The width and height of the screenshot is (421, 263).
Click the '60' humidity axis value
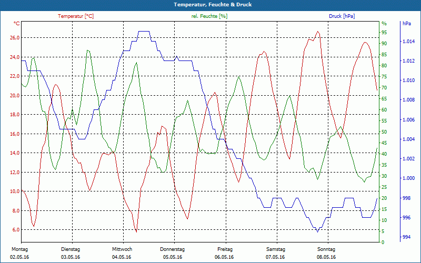[x=384, y=110]
